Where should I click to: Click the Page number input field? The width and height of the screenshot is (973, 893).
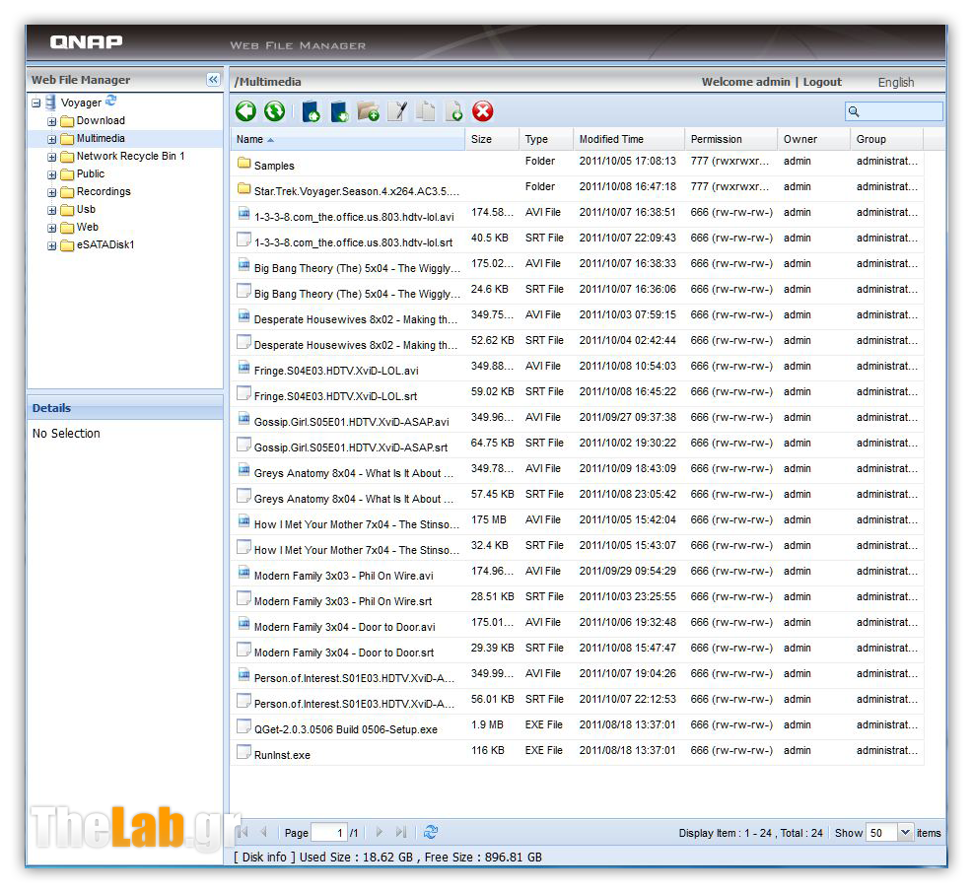click(x=329, y=833)
